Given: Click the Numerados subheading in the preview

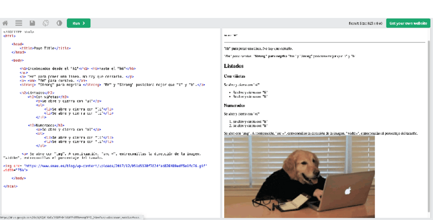Looking at the screenshot, I should click(x=236, y=106).
